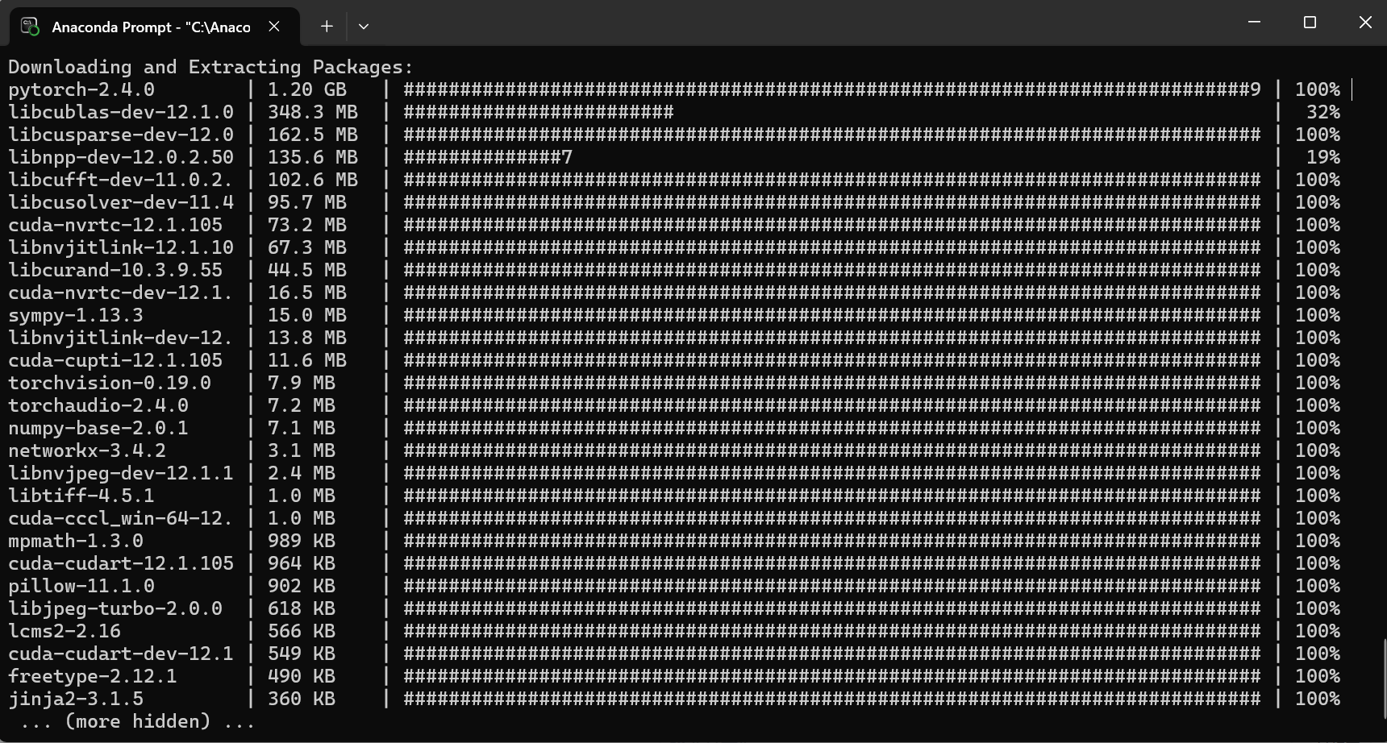
Task: Click the cuda-cudart-dev-12.1 package name
Action: pyautogui.click(x=121, y=654)
